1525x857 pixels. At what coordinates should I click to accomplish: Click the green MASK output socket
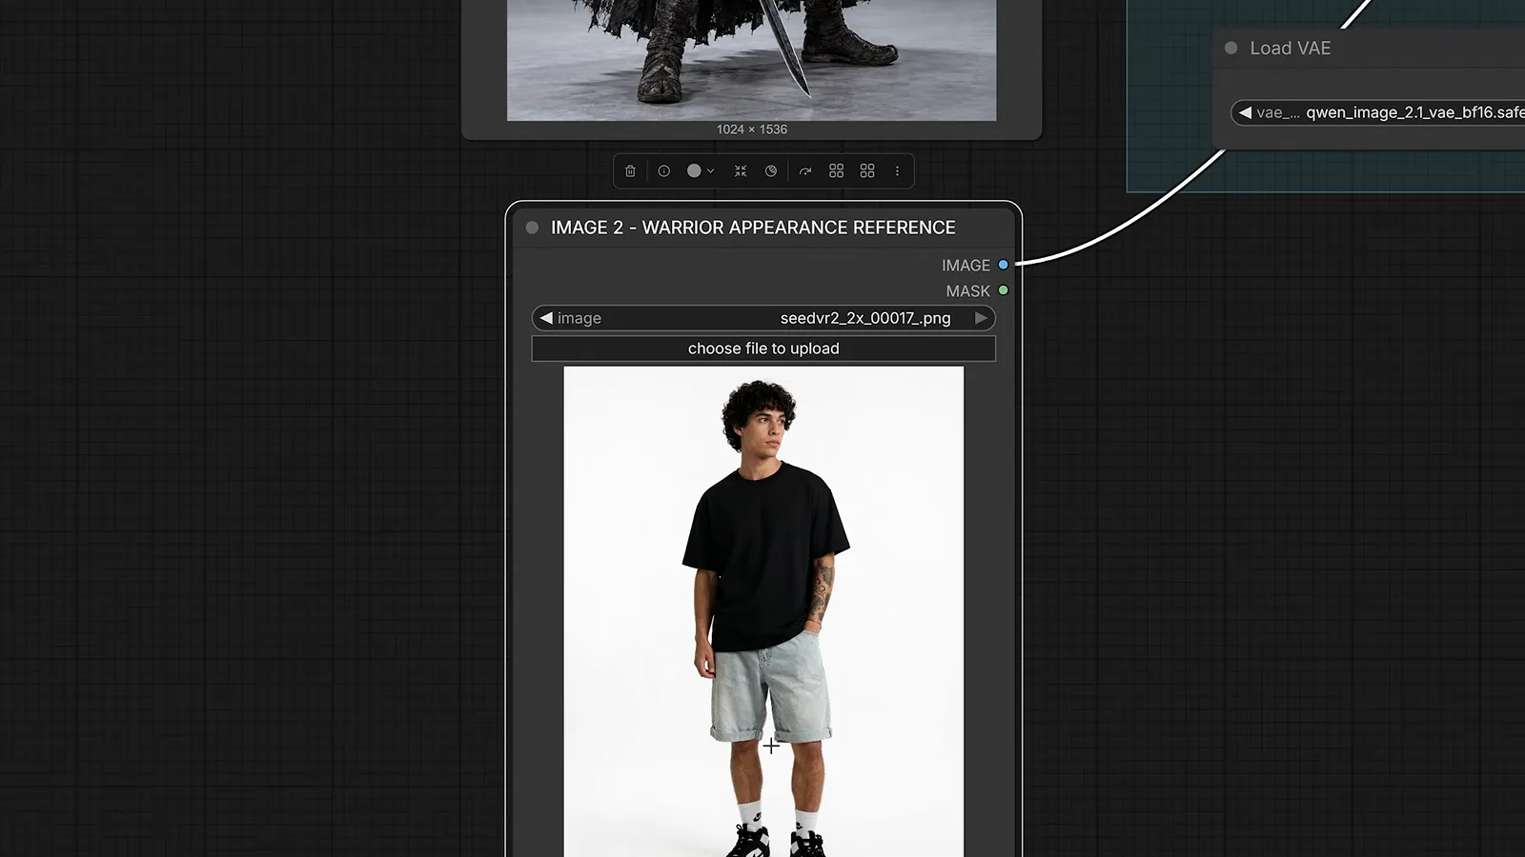[x=1003, y=290]
